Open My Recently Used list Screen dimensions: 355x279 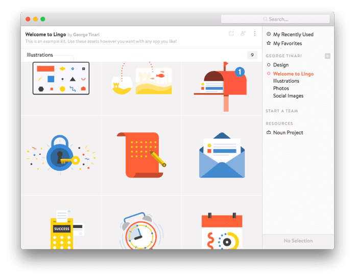[293, 34]
